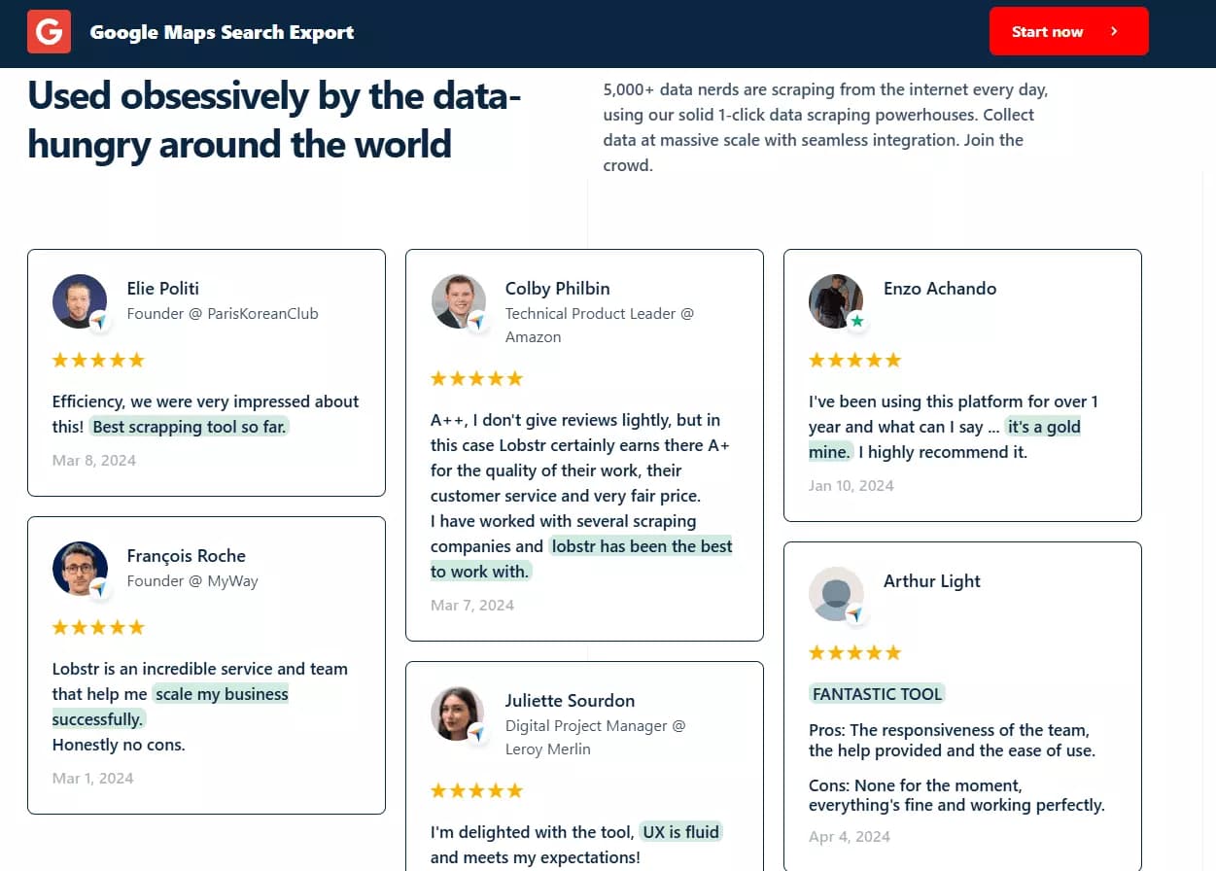Click the "Cons: None for the moment" paragraph
This screenshot has width=1216, height=871.
(956, 795)
